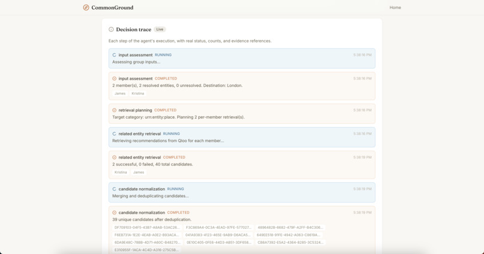This screenshot has width=484, height=254.
Task: Select the candidate ID chip starting F3C869A4
Action: tap(218, 228)
